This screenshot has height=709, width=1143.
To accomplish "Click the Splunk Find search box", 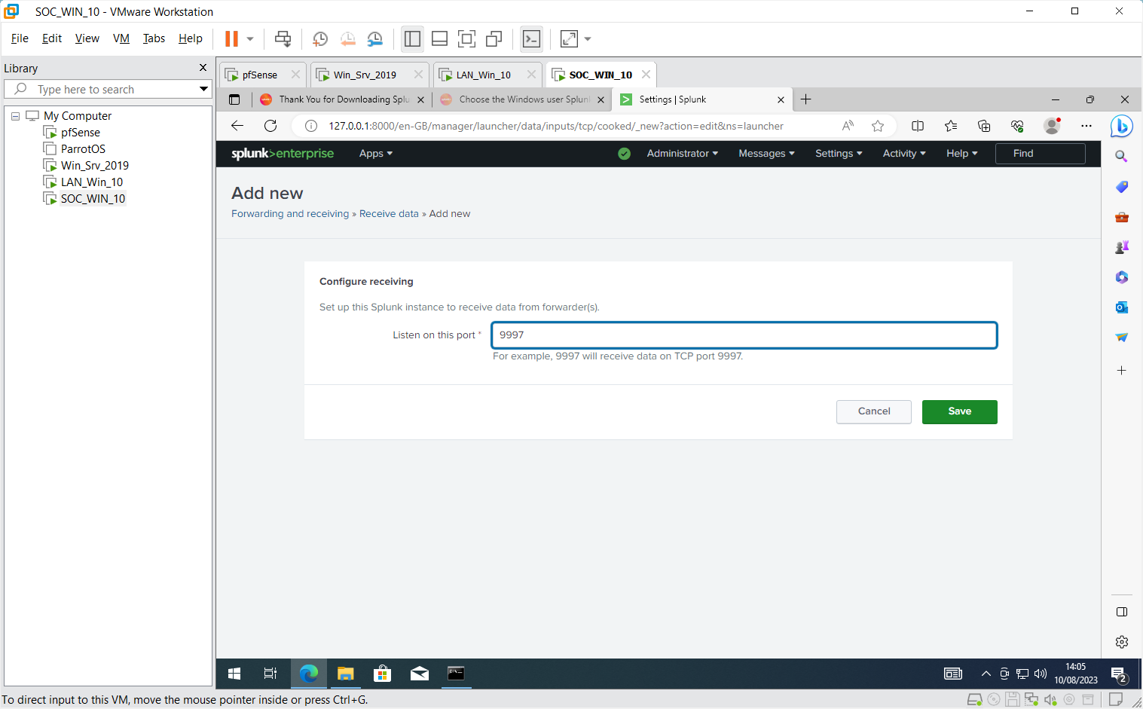I will [1040, 154].
